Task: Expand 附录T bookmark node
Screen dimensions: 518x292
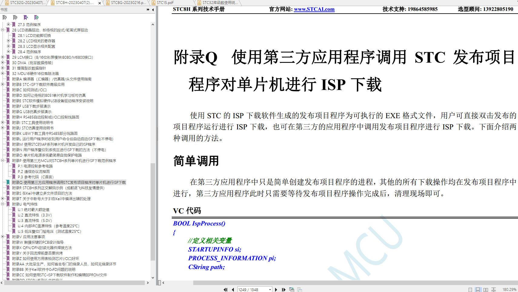Action: coord(3,199)
